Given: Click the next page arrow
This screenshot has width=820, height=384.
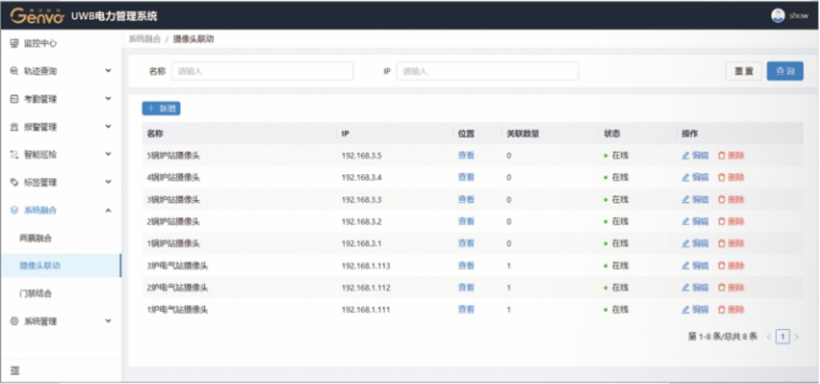Looking at the screenshot, I should [797, 337].
